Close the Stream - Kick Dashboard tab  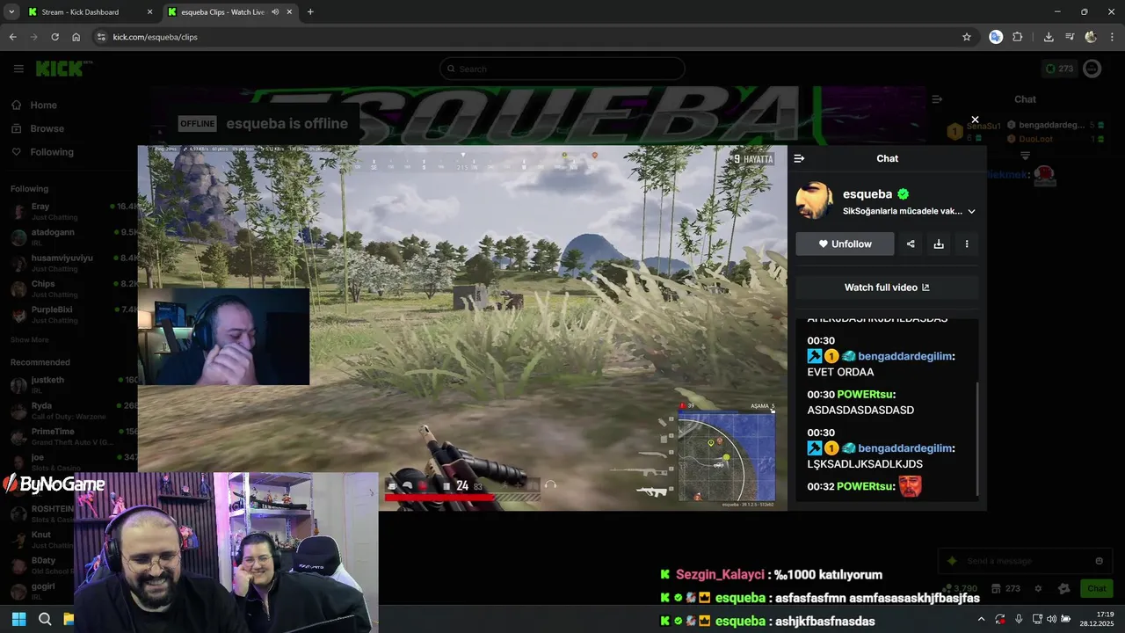[149, 12]
